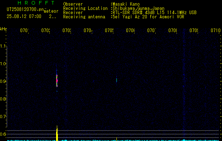Click the 0.8 frequency axis label
This screenshot has height=141, width=222.
3,99
